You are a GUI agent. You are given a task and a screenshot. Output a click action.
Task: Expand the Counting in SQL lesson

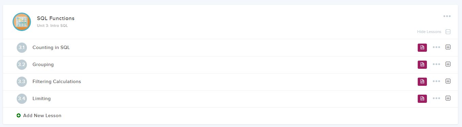click(448, 47)
